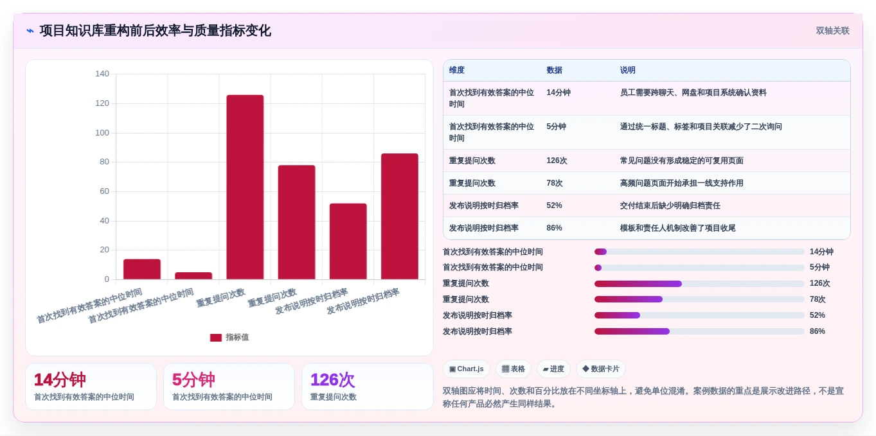The width and height of the screenshot is (876, 436).
Task: Click the progress bar labeled 78次
Action: point(699,299)
